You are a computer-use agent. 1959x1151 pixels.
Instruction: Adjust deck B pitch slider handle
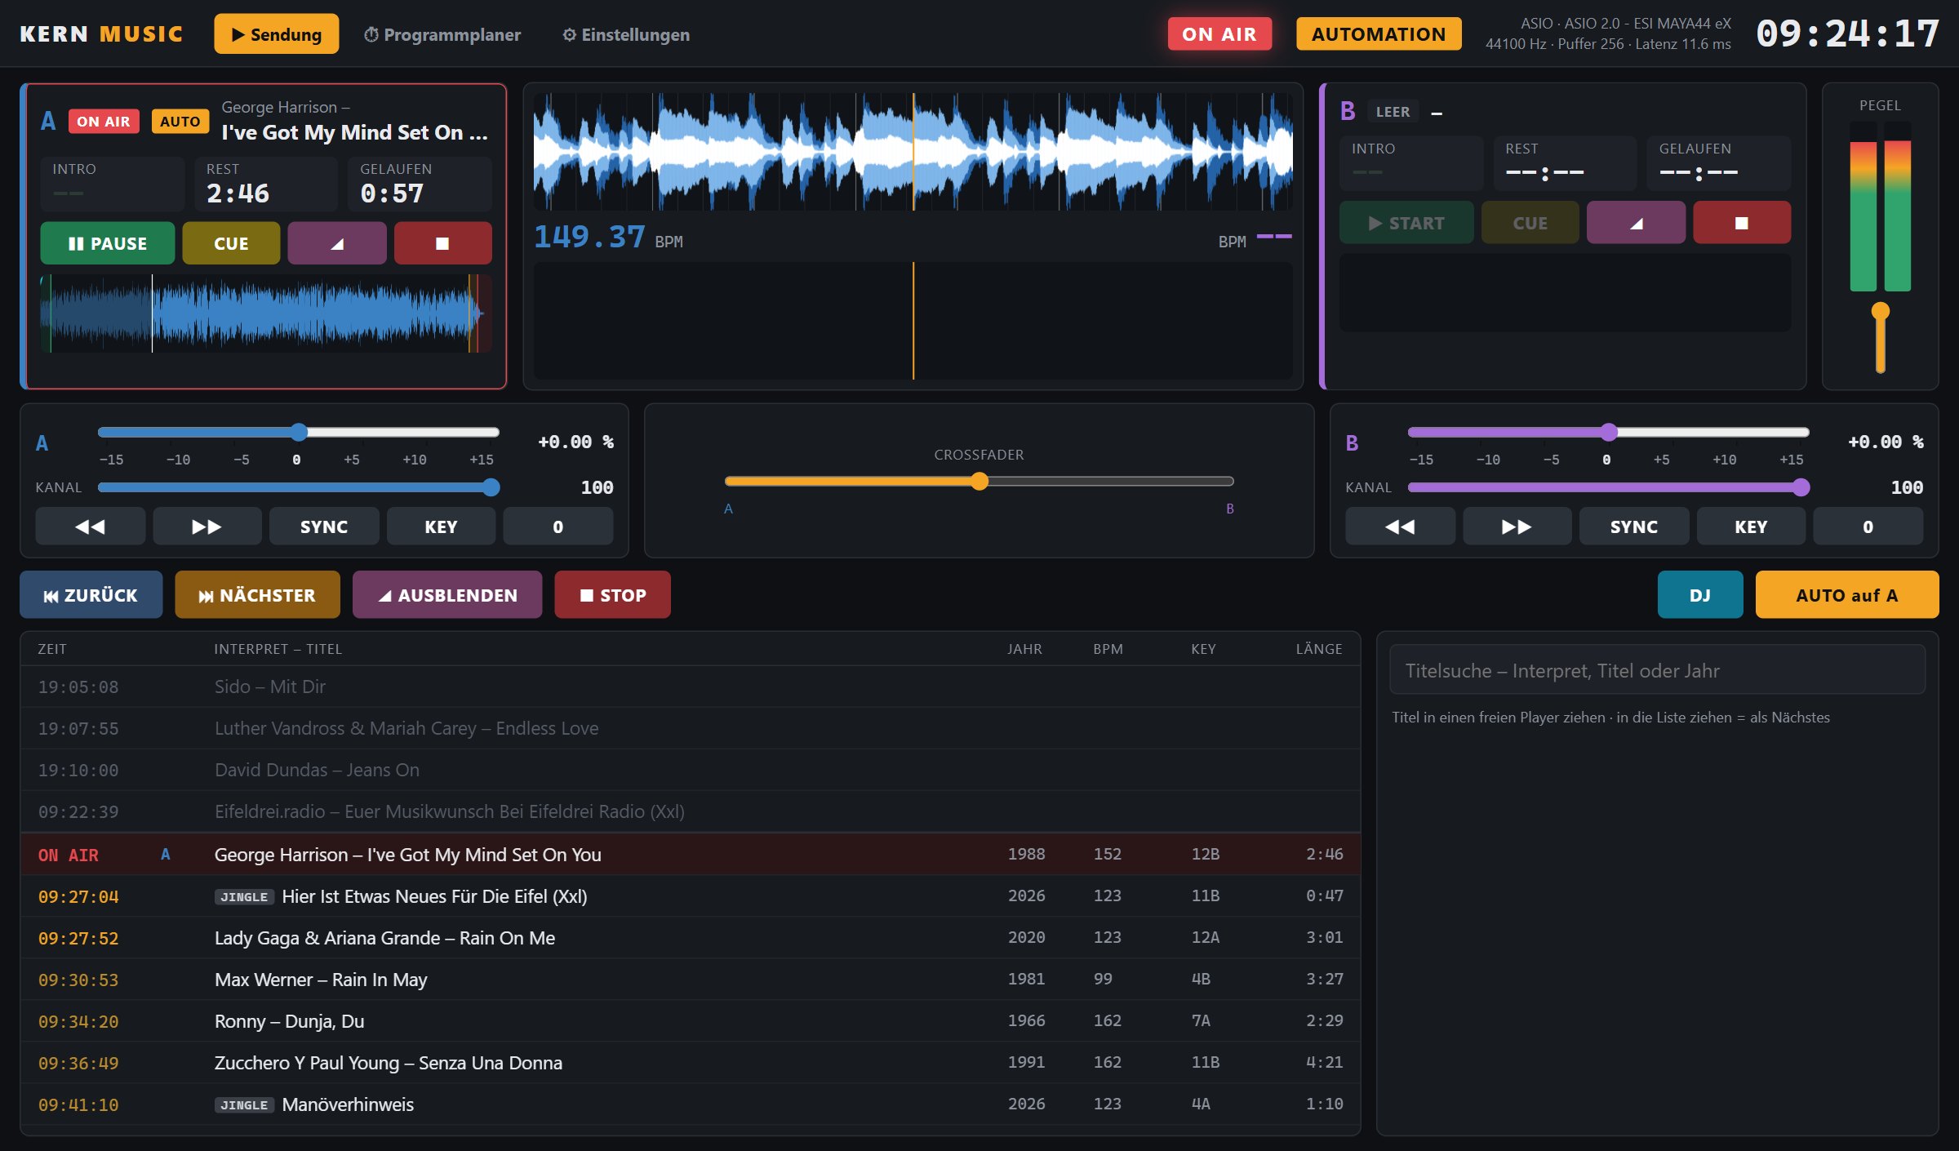(x=1609, y=433)
